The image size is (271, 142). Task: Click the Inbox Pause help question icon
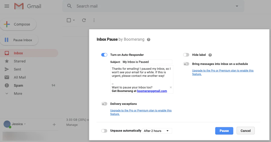click(149, 40)
